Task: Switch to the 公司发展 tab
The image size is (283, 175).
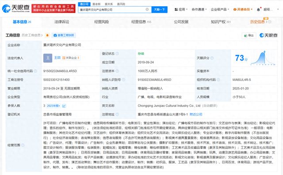Action: pyautogui.click(x=181, y=22)
